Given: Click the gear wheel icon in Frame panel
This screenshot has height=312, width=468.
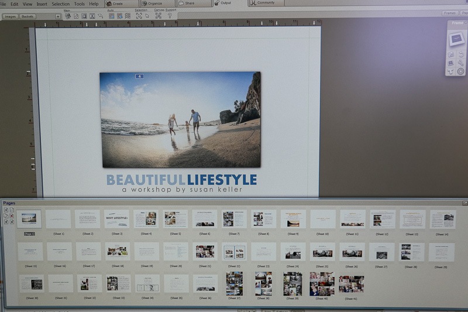Looking at the screenshot, I should point(460,71).
